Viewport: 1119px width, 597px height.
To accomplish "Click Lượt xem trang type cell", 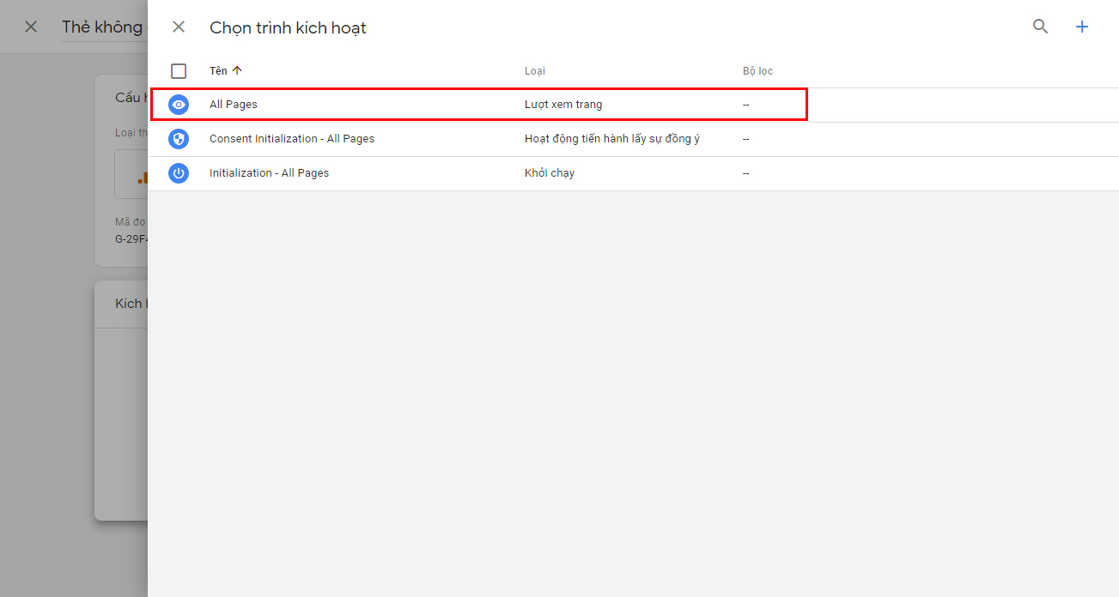I will [563, 105].
